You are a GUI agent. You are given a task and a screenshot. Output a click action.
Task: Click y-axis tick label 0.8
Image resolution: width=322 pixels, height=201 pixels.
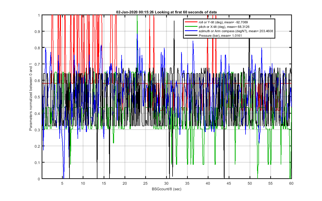37,48
